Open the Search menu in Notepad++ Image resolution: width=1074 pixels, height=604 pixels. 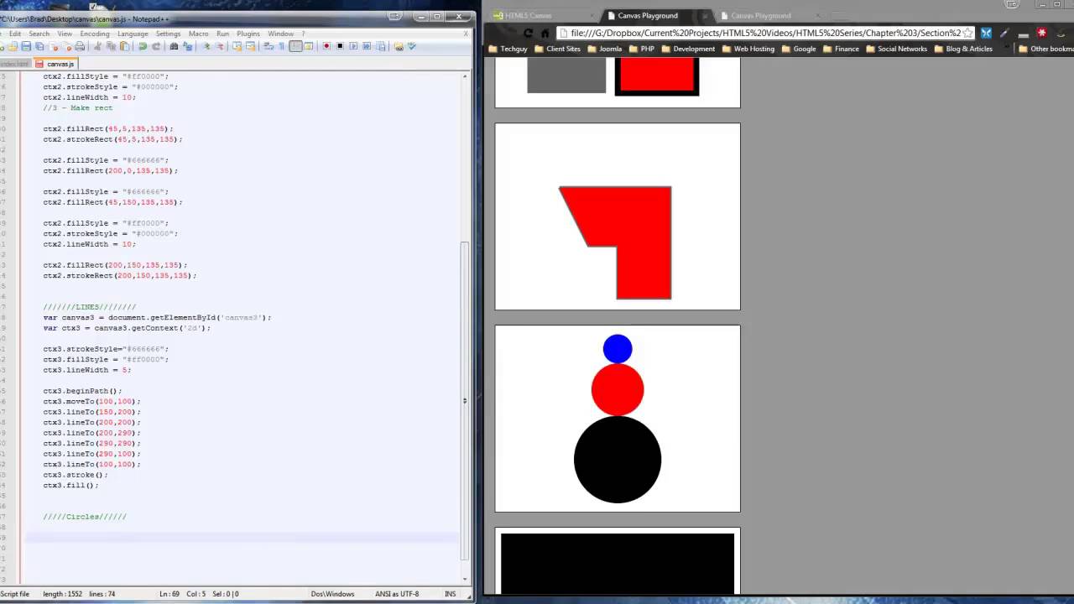(39, 34)
